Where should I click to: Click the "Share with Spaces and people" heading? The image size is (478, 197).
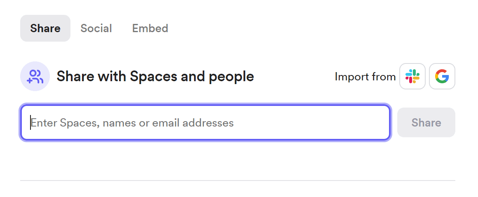click(x=155, y=76)
